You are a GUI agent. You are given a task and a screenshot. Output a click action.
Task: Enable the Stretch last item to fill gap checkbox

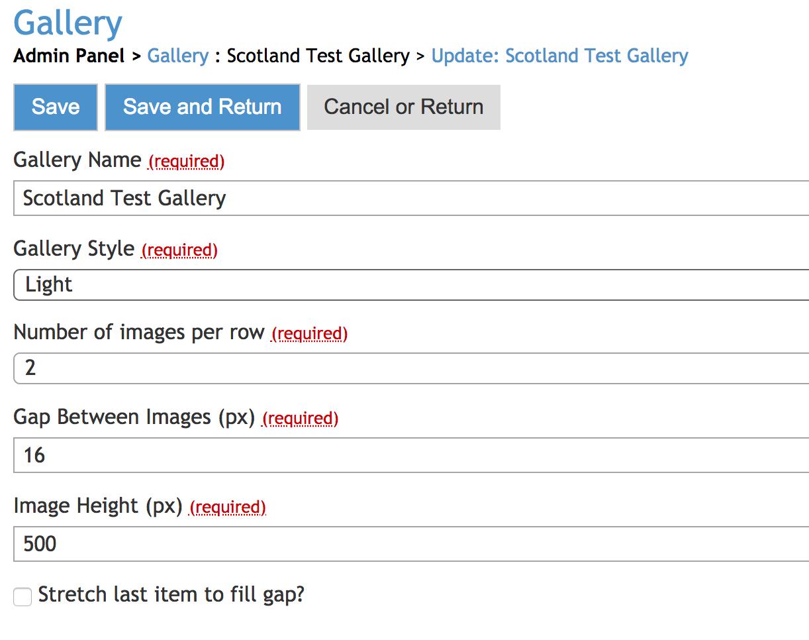22,596
